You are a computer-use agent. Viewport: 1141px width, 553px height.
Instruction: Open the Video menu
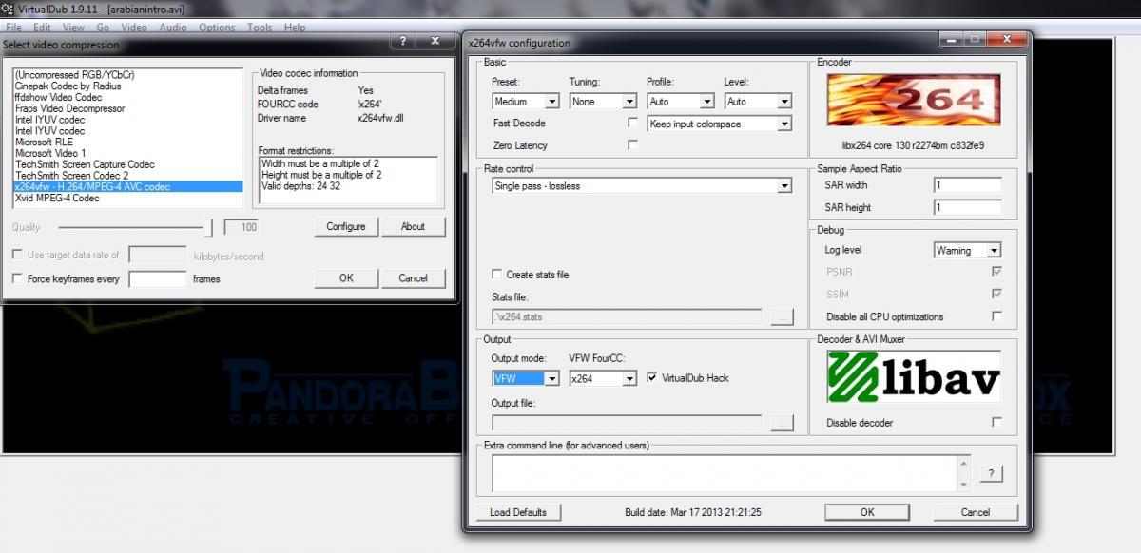(134, 28)
